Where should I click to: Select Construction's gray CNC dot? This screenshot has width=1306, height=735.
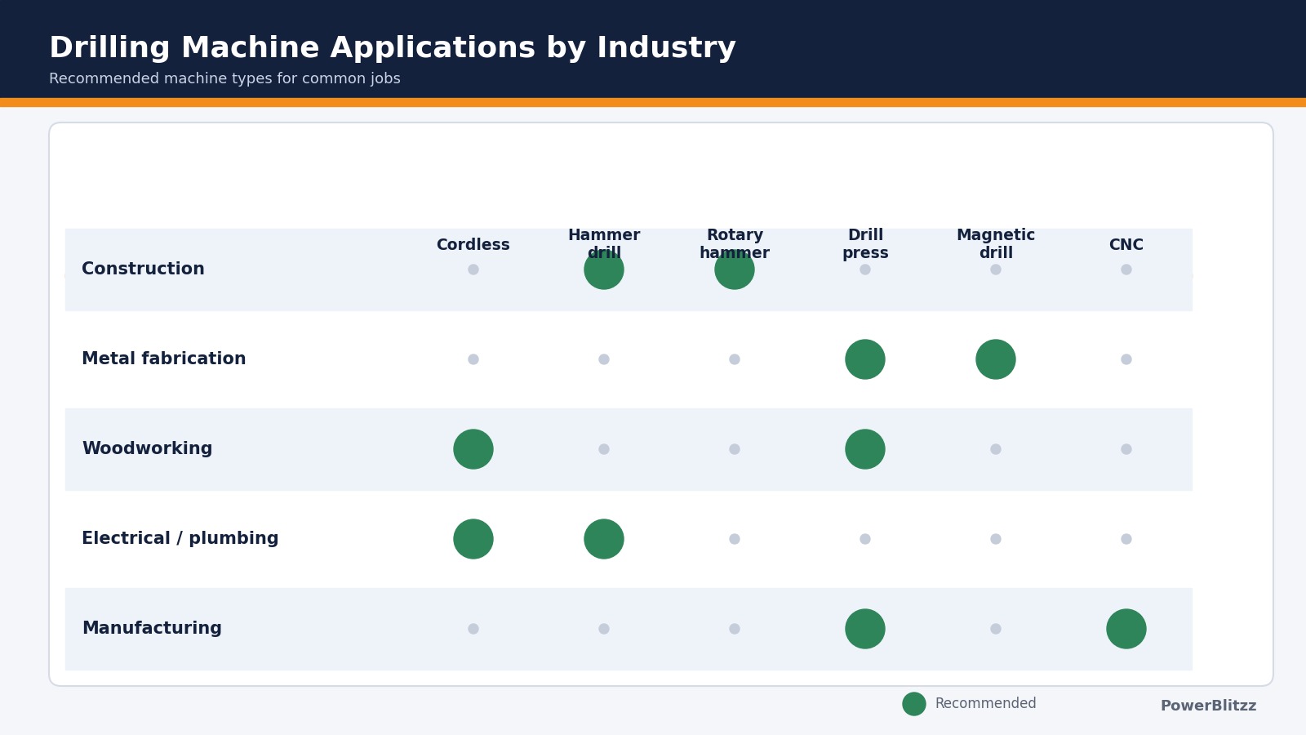(1126, 269)
